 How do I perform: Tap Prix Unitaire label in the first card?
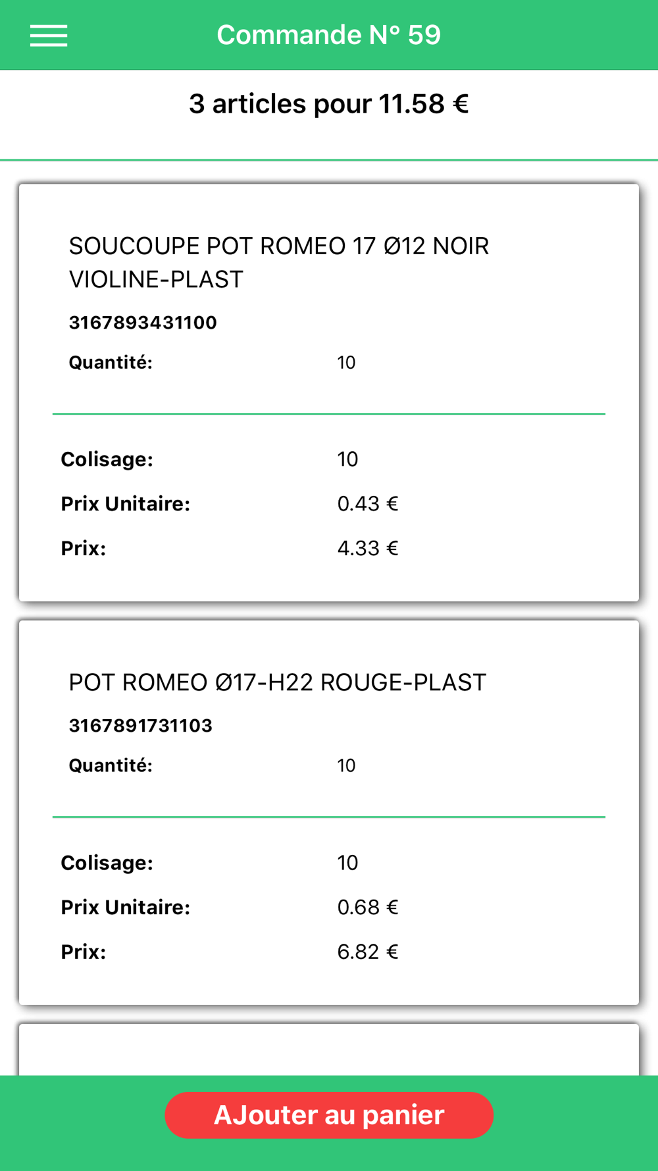pyautogui.click(x=126, y=504)
